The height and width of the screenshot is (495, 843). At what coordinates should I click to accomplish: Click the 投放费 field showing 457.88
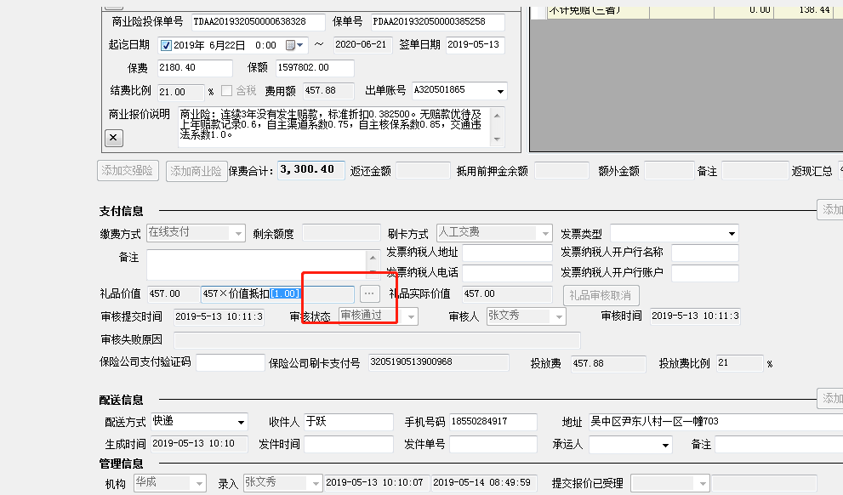pyautogui.click(x=608, y=364)
